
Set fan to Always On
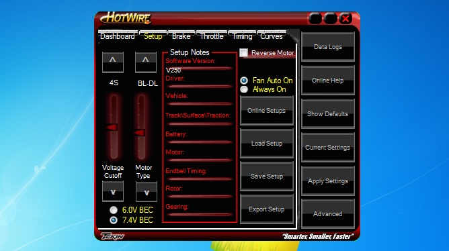tap(244, 89)
